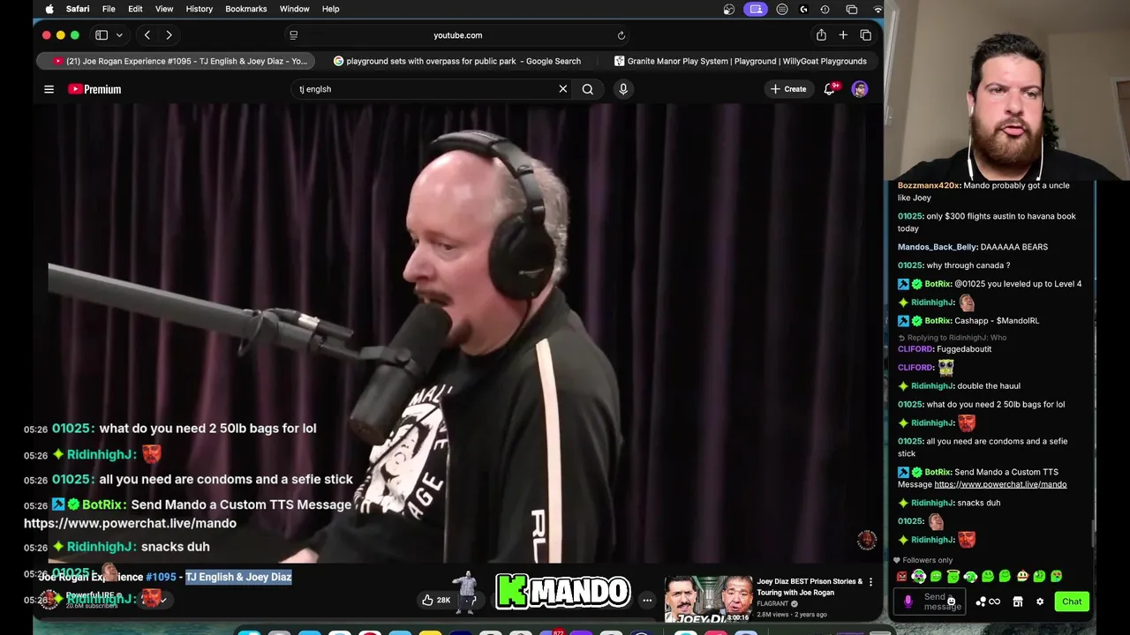Open the History menu
This screenshot has height=635, width=1130.
(200, 9)
